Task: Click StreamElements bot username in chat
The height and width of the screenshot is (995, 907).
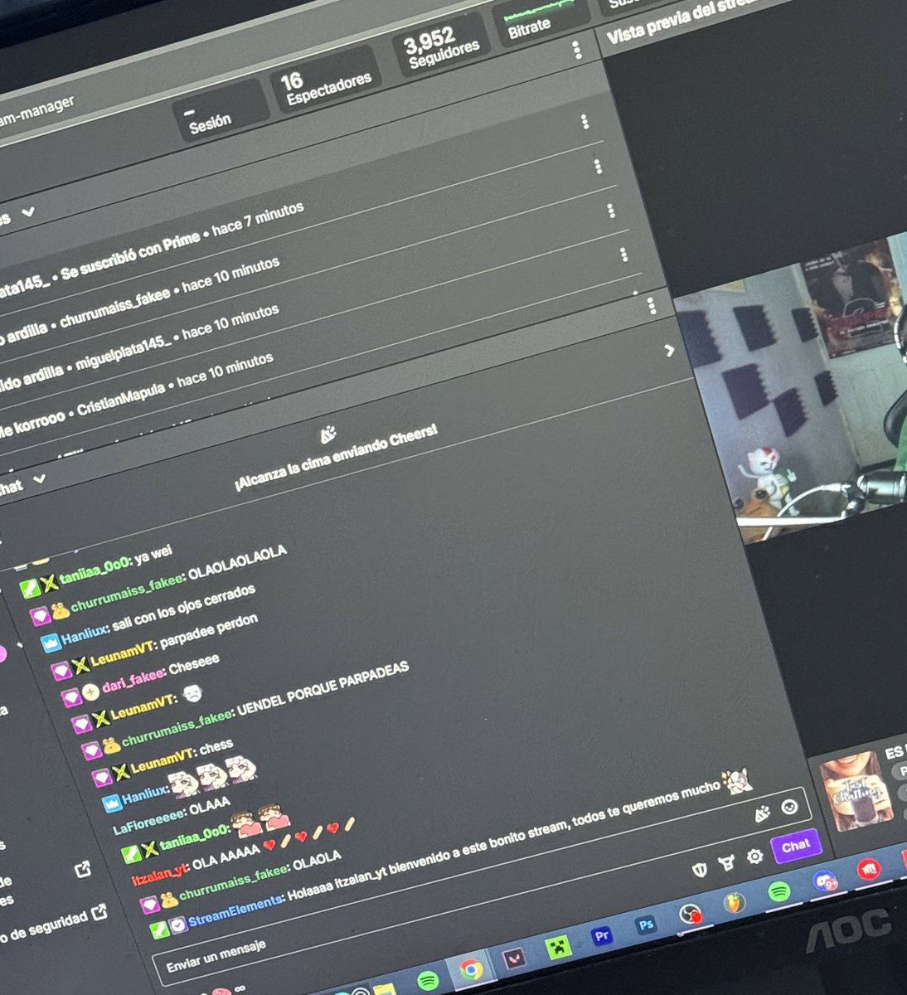Action: pyautogui.click(x=235, y=910)
